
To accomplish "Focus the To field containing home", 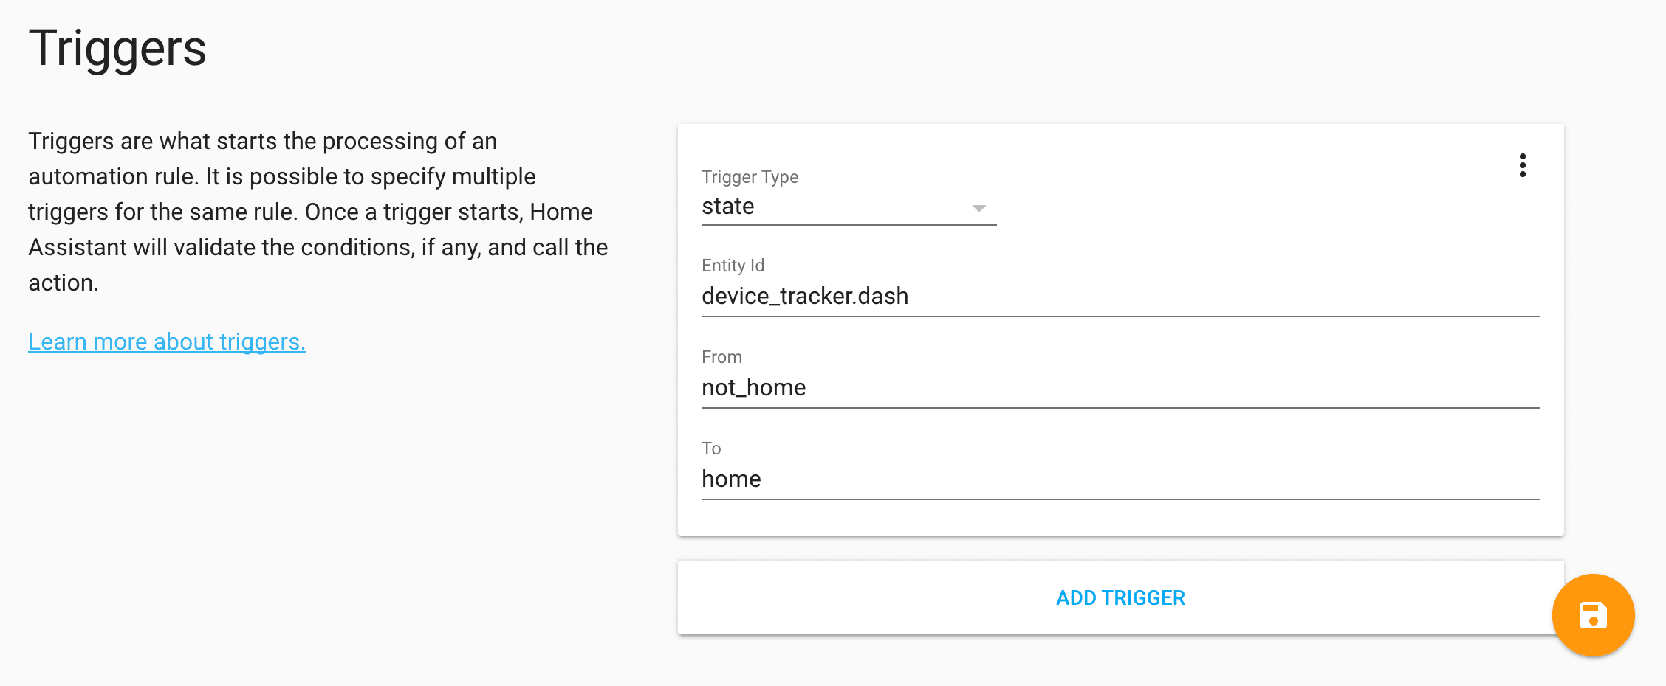I will pos(1120,479).
